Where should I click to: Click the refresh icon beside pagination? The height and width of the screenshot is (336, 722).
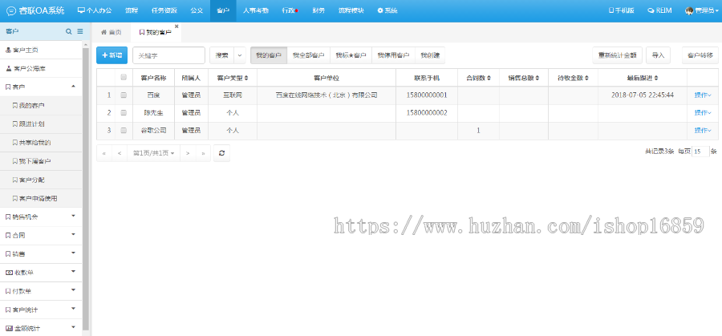pos(221,153)
